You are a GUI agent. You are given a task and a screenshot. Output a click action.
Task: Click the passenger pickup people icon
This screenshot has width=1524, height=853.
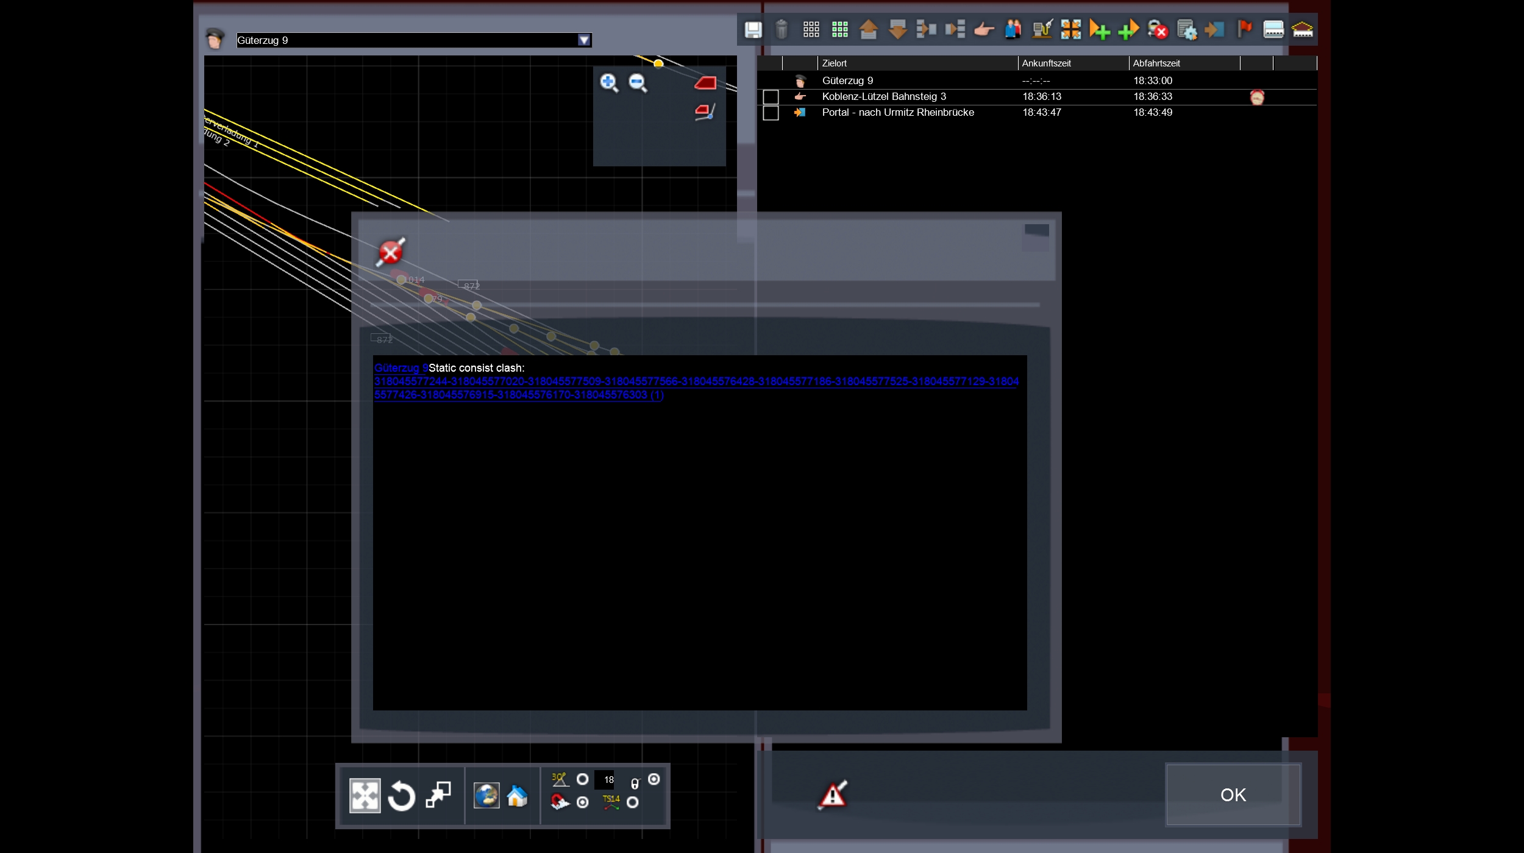tap(1013, 29)
